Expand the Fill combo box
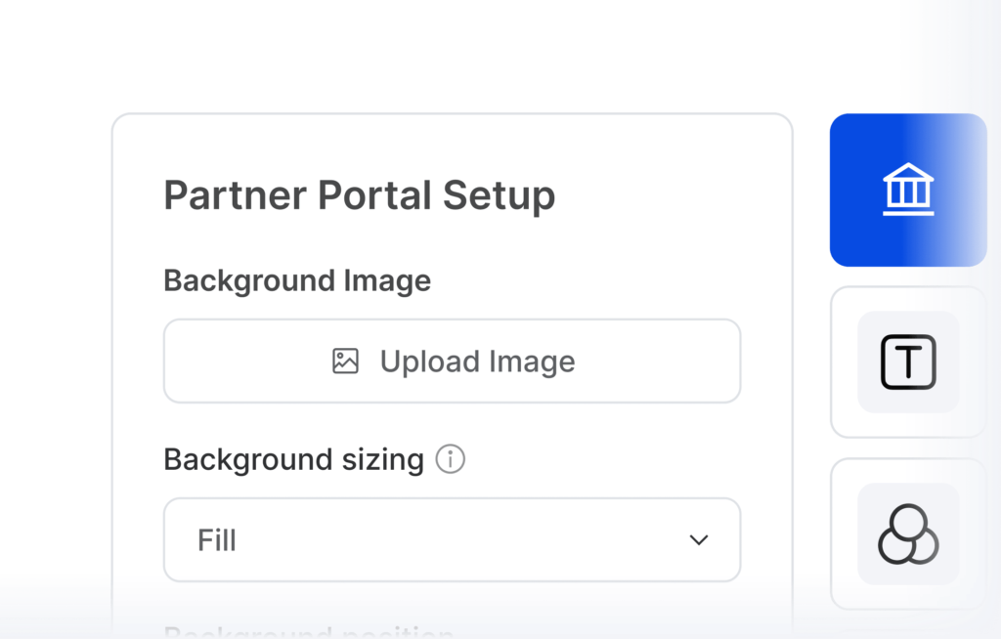 [452, 540]
